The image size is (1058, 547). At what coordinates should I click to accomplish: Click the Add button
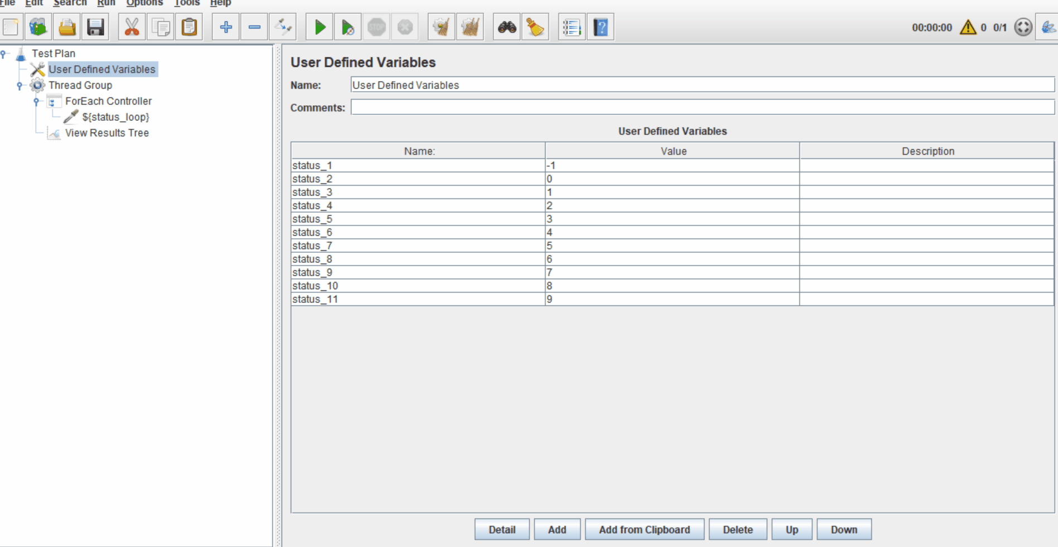pyautogui.click(x=557, y=530)
